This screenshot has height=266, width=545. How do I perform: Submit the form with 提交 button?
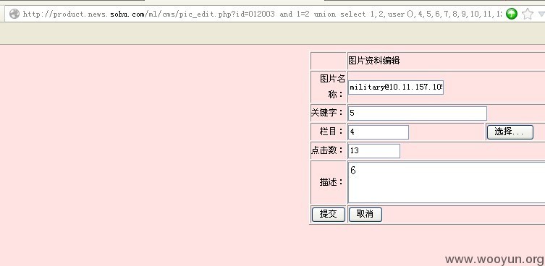point(329,215)
